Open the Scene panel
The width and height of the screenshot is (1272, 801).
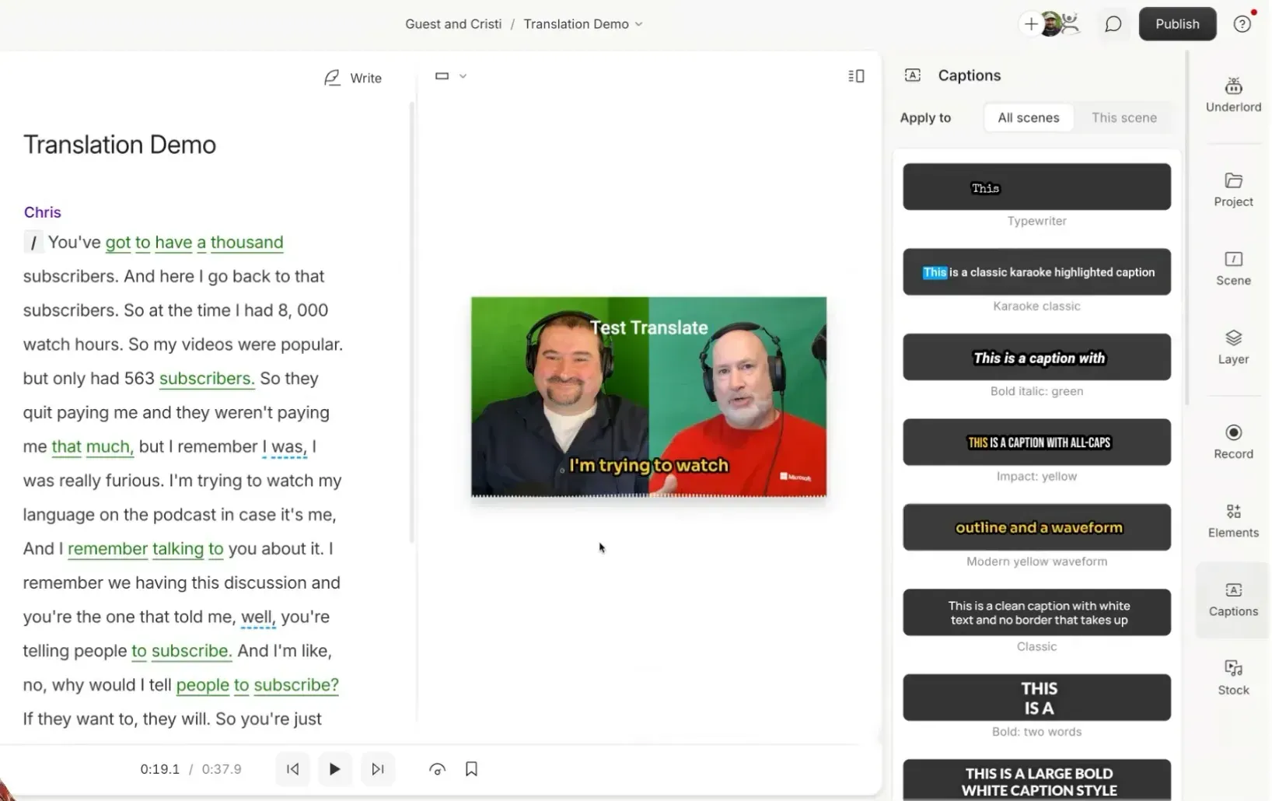coord(1232,268)
